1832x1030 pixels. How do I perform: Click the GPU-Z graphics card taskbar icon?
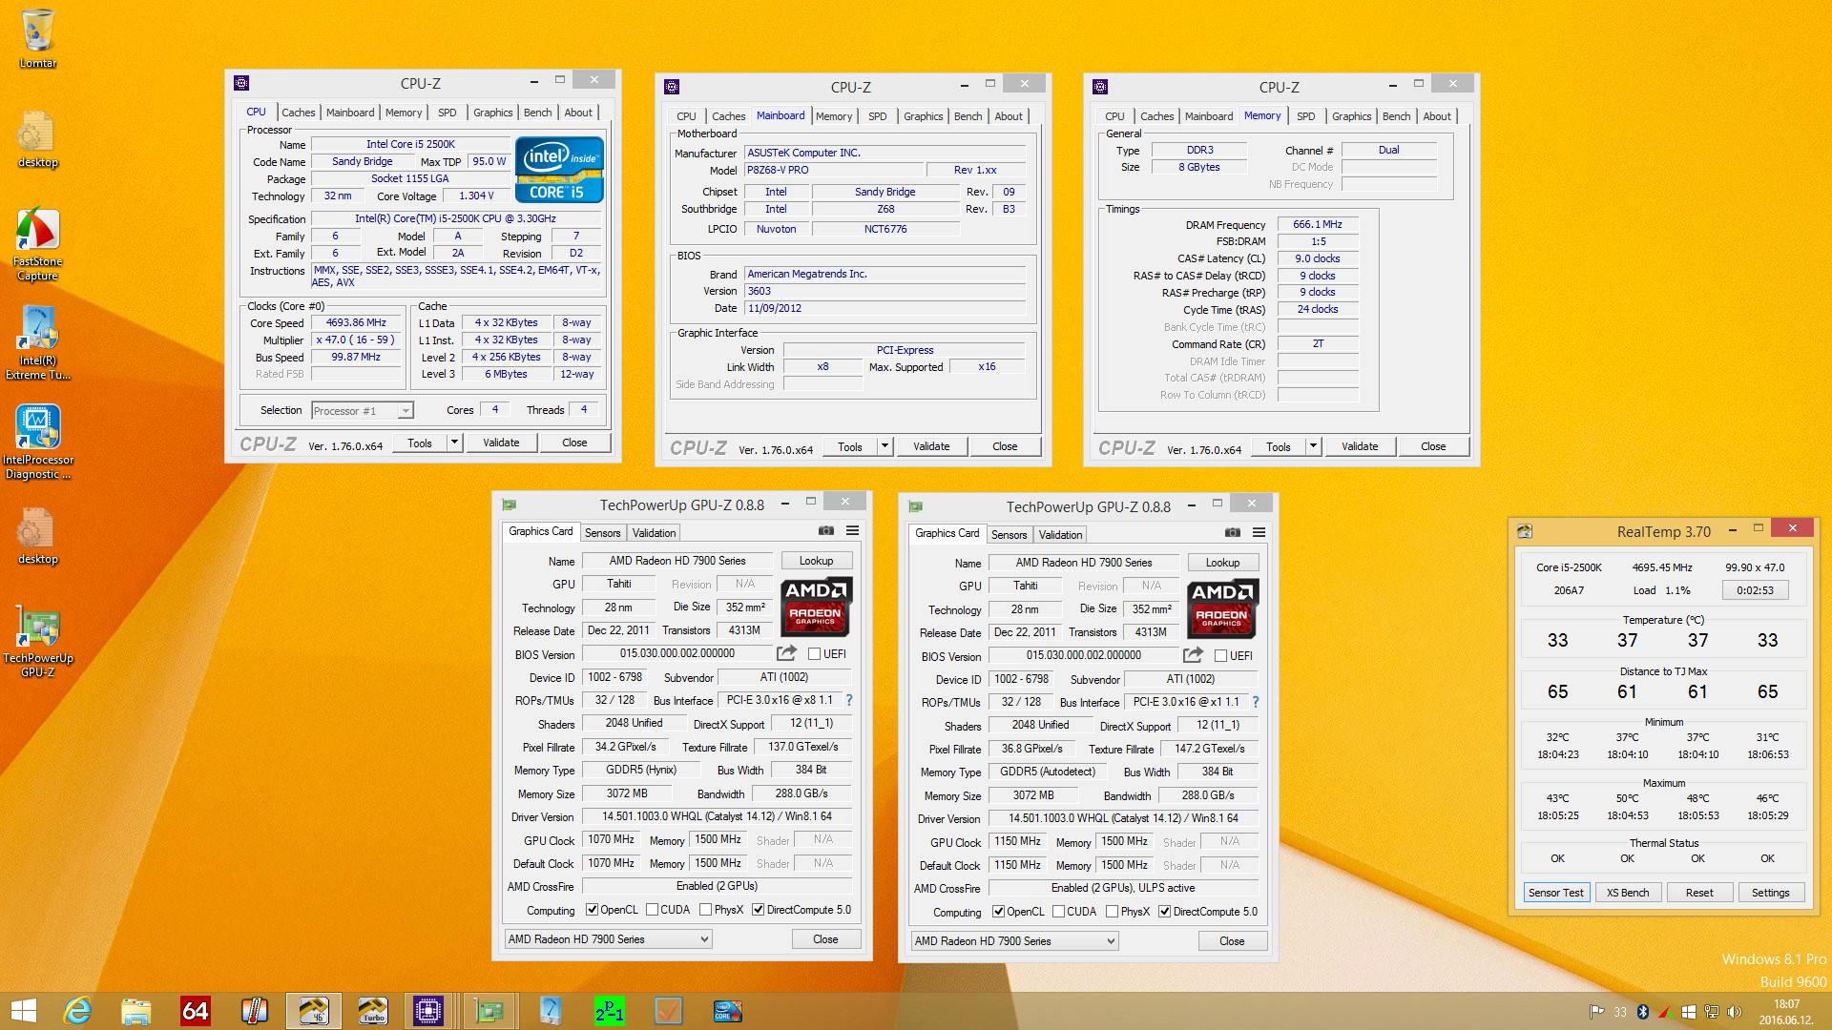click(489, 1011)
